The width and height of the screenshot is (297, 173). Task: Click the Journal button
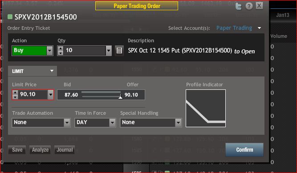65,150
